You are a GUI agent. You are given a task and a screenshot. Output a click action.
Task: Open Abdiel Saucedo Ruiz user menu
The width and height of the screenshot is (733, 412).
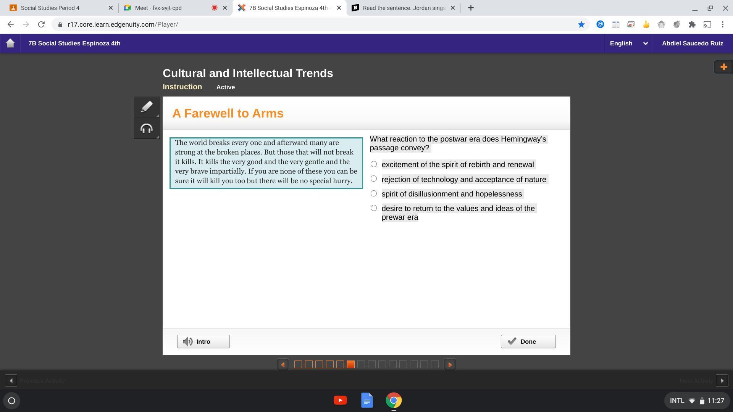692,43
